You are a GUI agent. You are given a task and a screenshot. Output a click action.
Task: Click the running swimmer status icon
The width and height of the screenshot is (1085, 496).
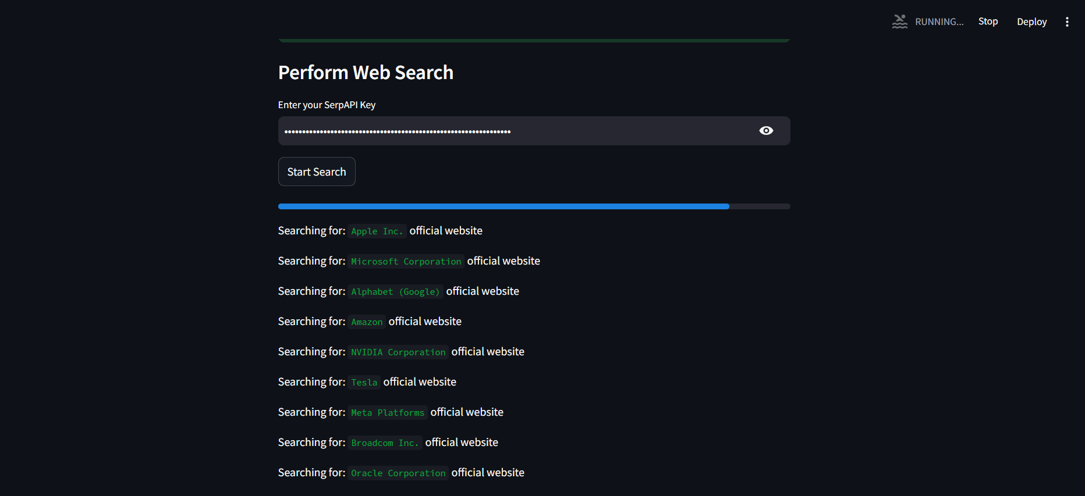tap(900, 22)
